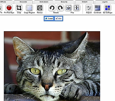Image resolution: width=115 pixels, height=101 pixels.
Task: Rotate image counterclockwise
Action: pos(52,8)
